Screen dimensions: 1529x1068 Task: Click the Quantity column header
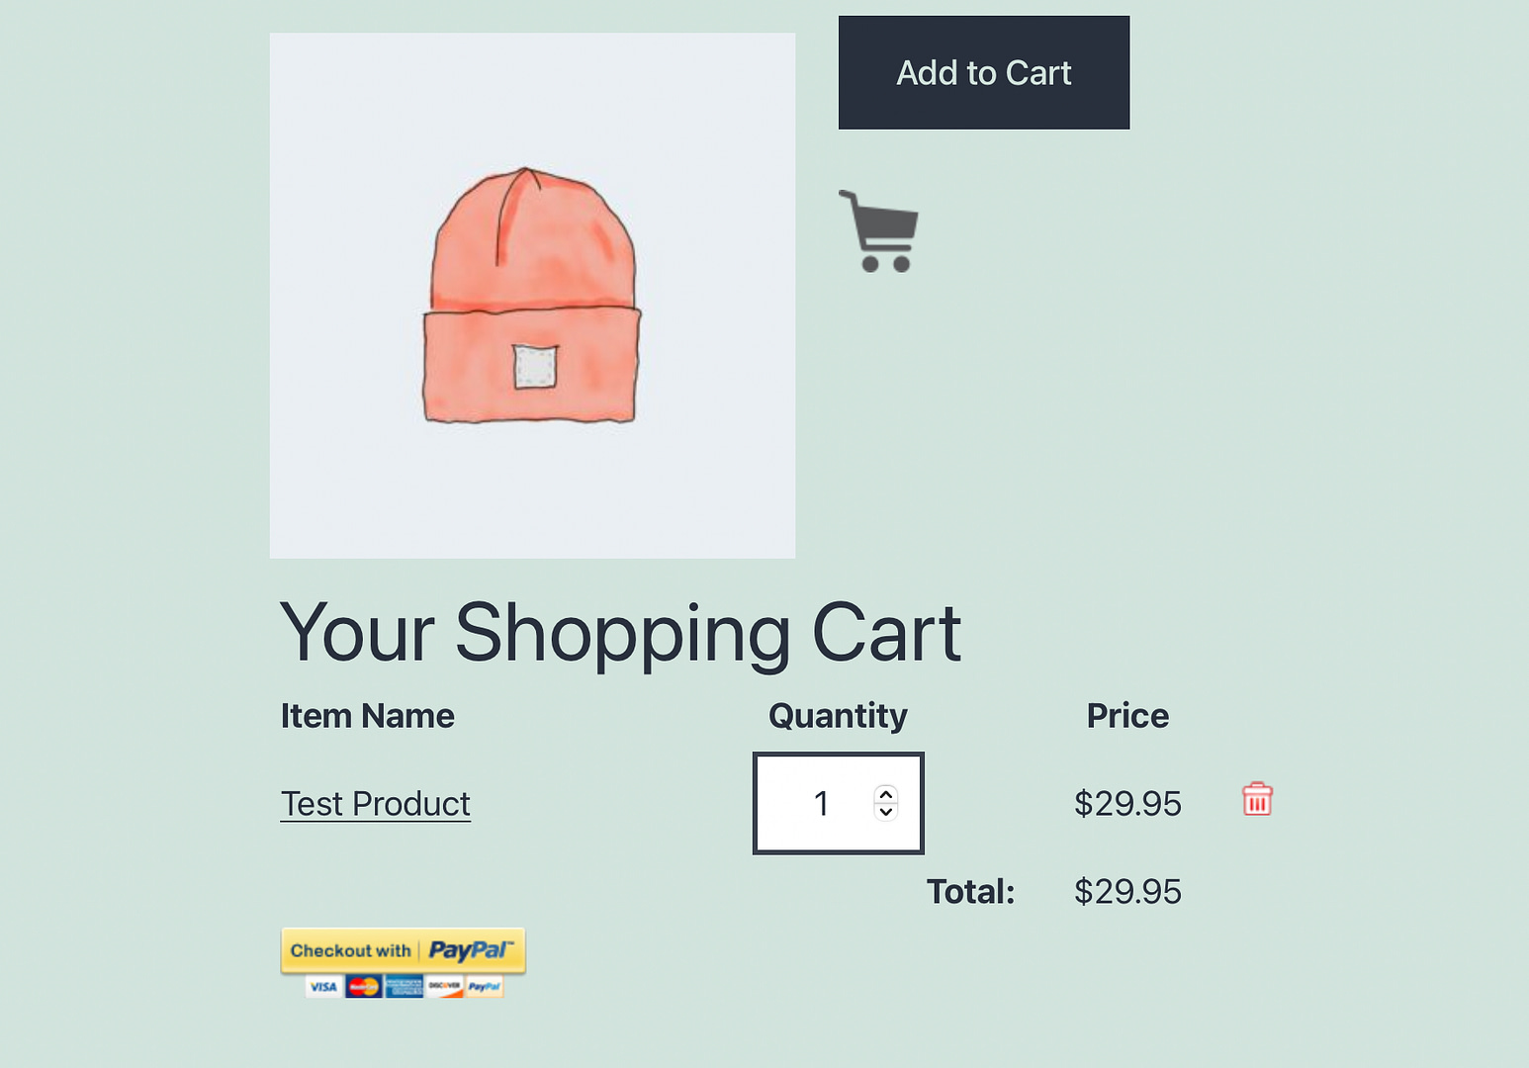[838, 716]
